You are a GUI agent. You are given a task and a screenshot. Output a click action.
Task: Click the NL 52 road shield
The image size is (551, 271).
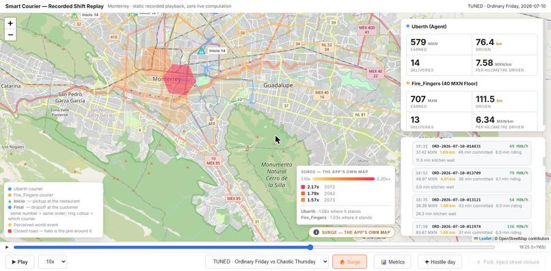[x=327, y=47]
